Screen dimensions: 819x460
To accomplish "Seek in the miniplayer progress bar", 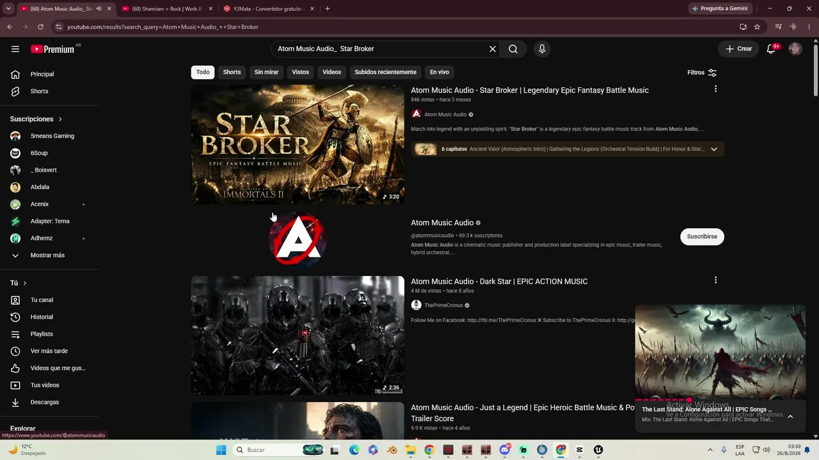I will point(720,400).
